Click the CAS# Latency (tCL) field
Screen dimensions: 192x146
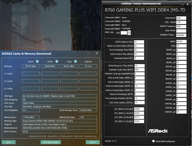(139, 42)
